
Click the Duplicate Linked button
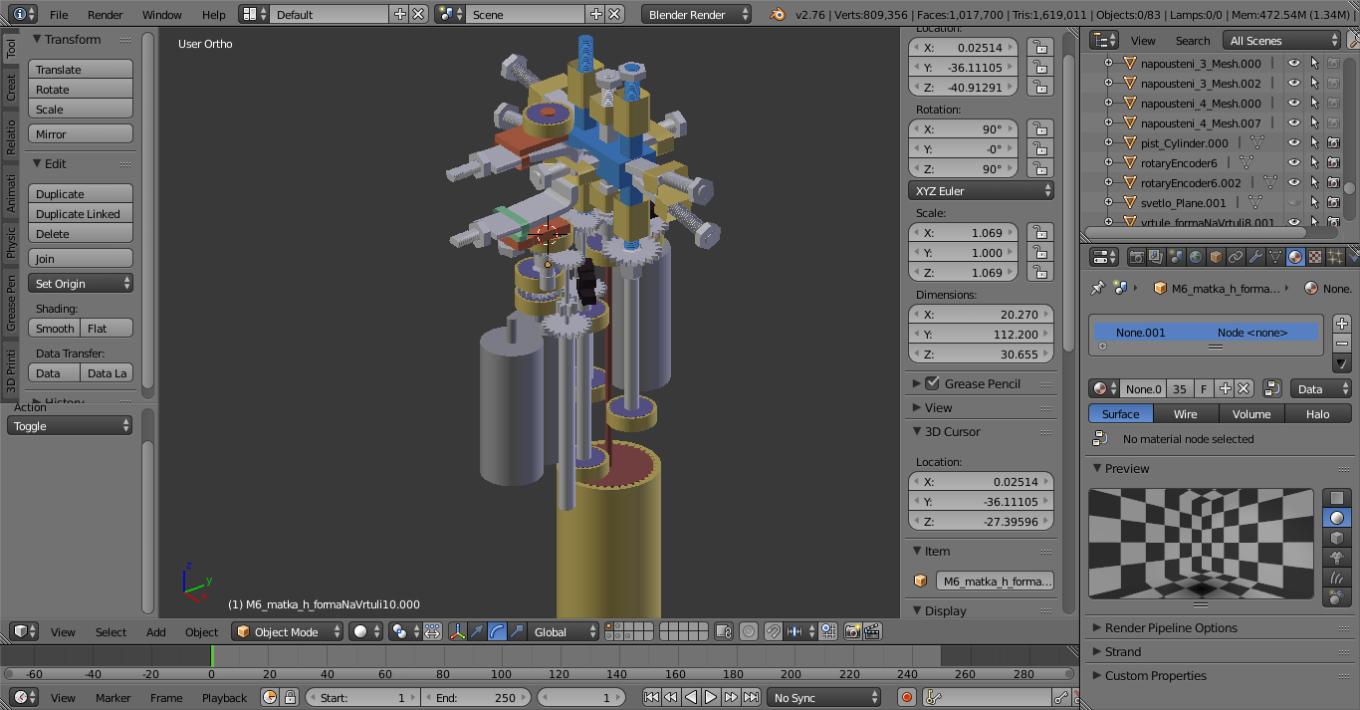pos(81,214)
